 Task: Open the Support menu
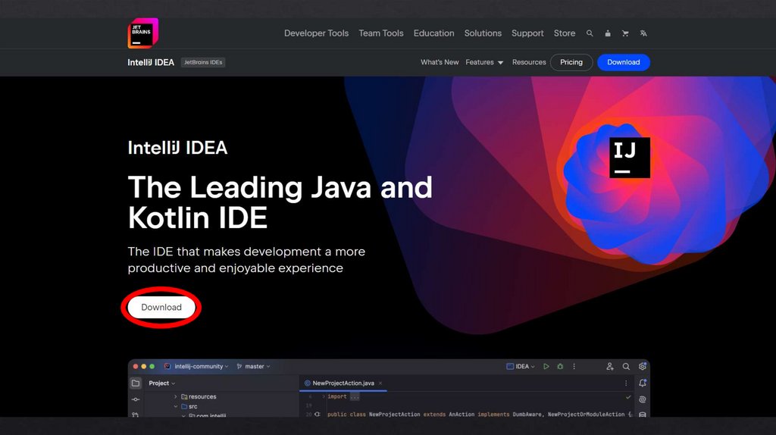coord(527,33)
